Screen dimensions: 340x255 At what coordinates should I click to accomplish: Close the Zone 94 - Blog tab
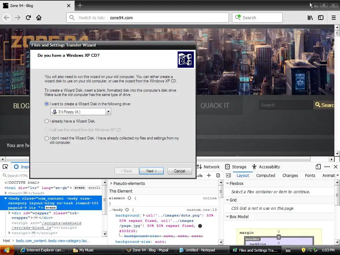coord(68,6)
